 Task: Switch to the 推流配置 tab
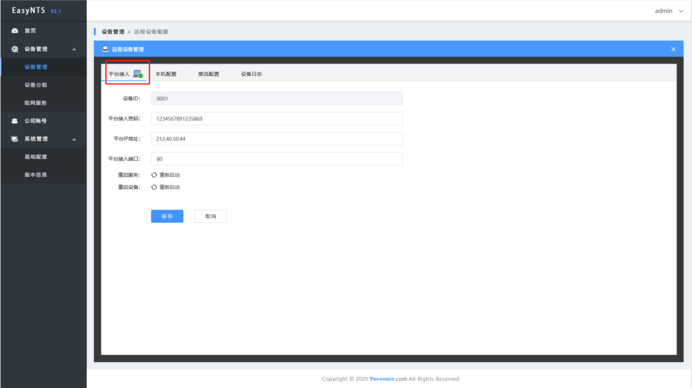pyautogui.click(x=208, y=74)
